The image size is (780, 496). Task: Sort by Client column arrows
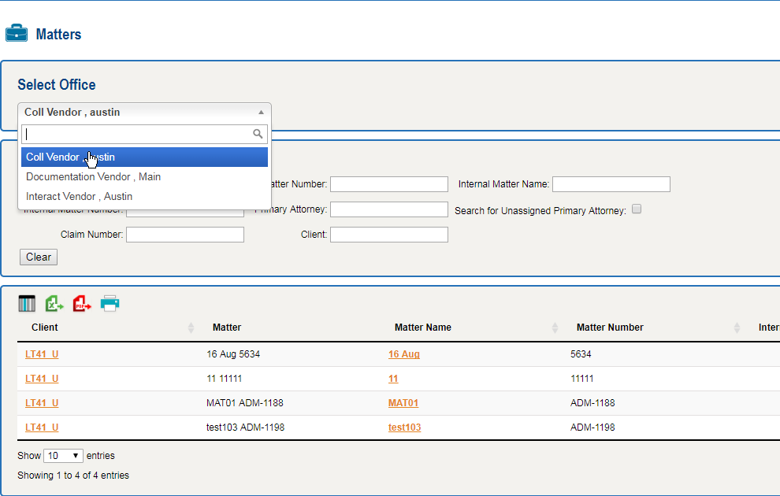click(191, 328)
